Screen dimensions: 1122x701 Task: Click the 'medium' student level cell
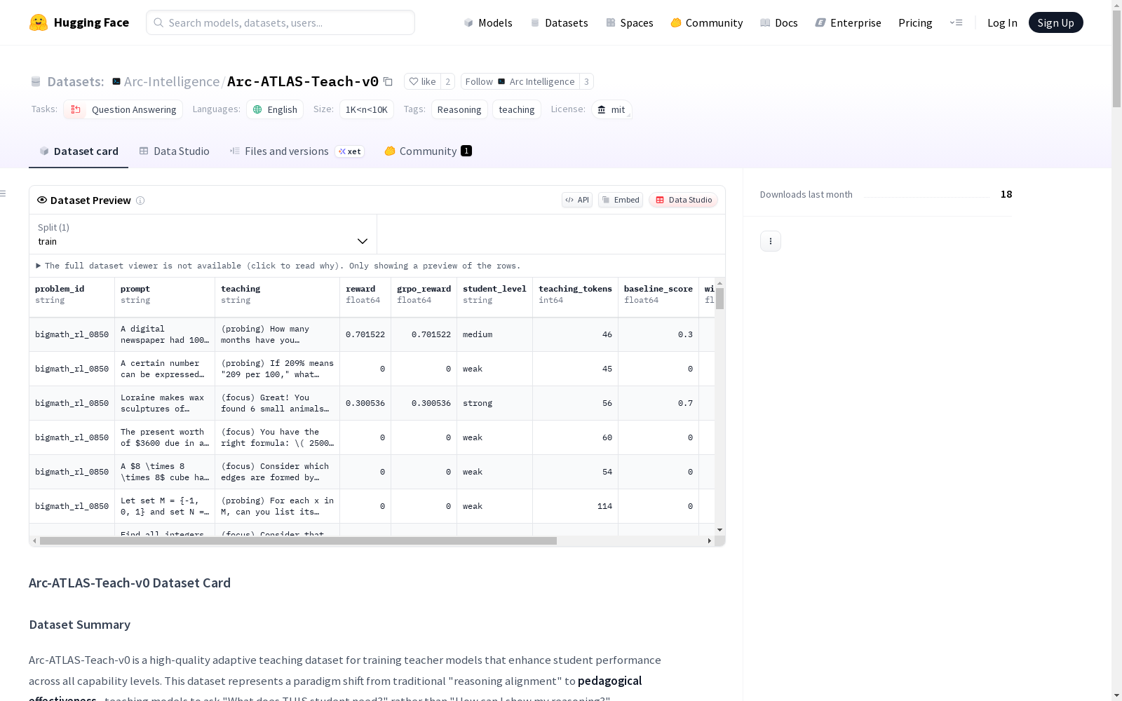(494, 334)
